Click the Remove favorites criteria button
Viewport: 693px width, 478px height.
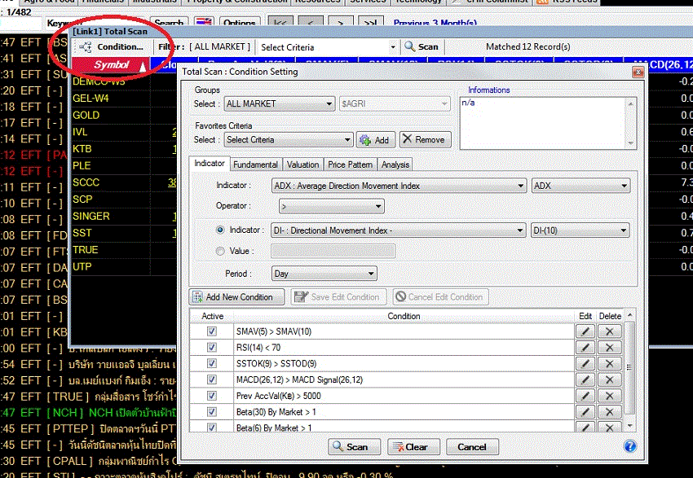425,139
